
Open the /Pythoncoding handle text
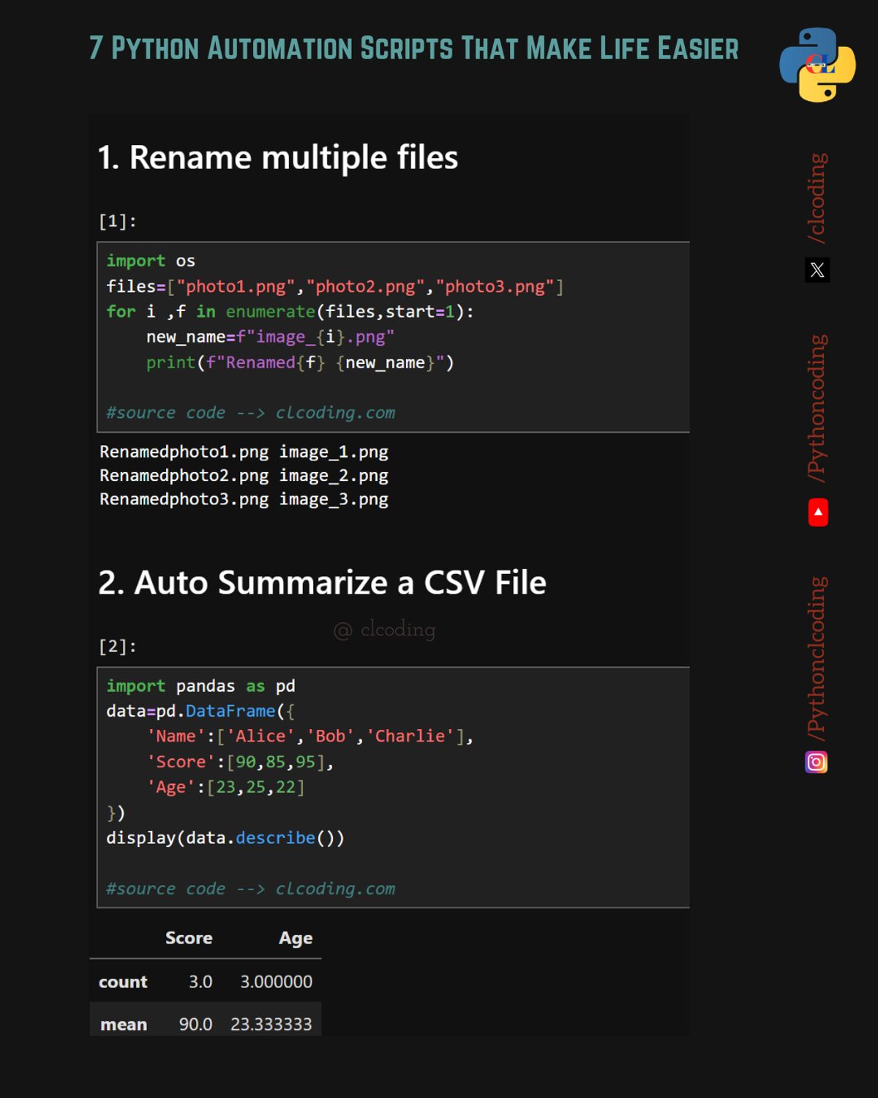pos(817,408)
